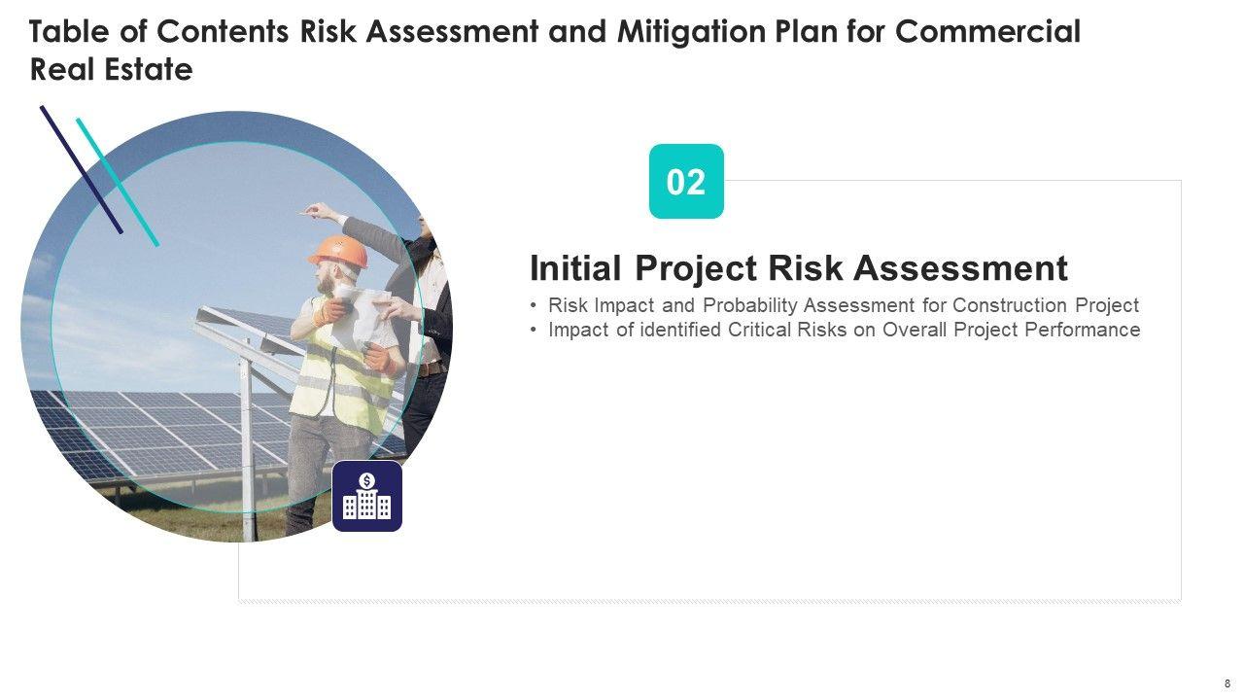This screenshot has height=700, width=1244.
Task: Select the slide number 8
Action: pos(1227,683)
